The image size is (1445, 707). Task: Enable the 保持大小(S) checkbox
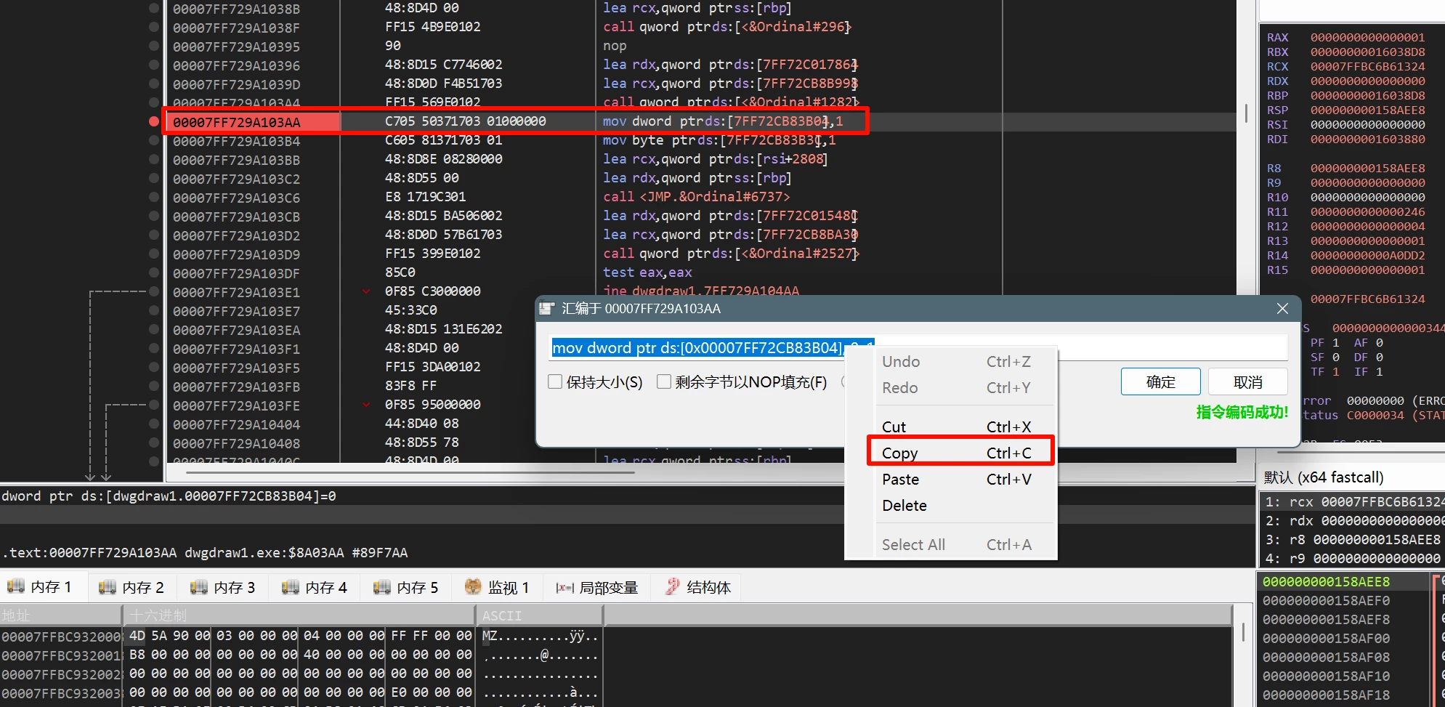pyautogui.click(x=556, y=382)
